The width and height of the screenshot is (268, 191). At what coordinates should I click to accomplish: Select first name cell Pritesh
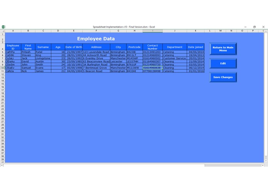coord(28,52)
